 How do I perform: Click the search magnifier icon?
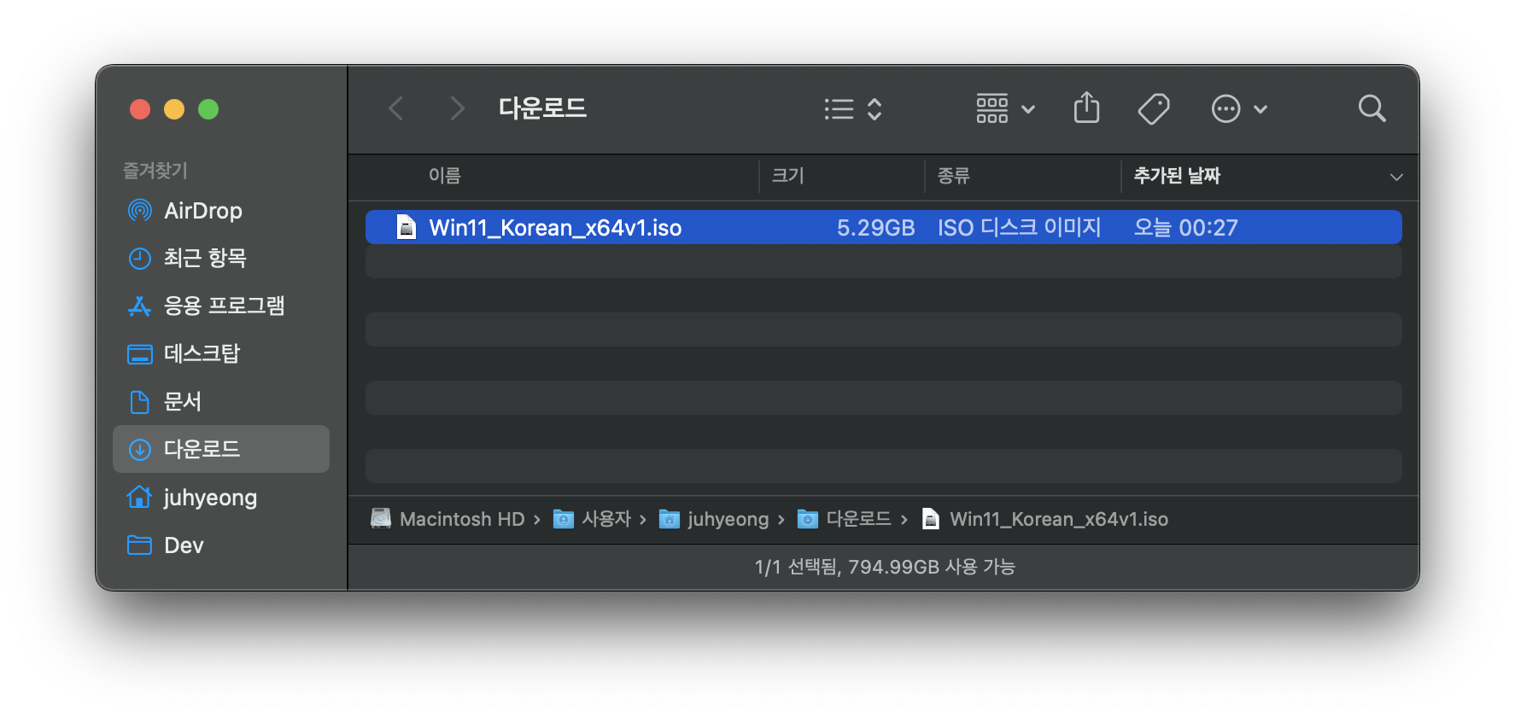point(1372,108)
